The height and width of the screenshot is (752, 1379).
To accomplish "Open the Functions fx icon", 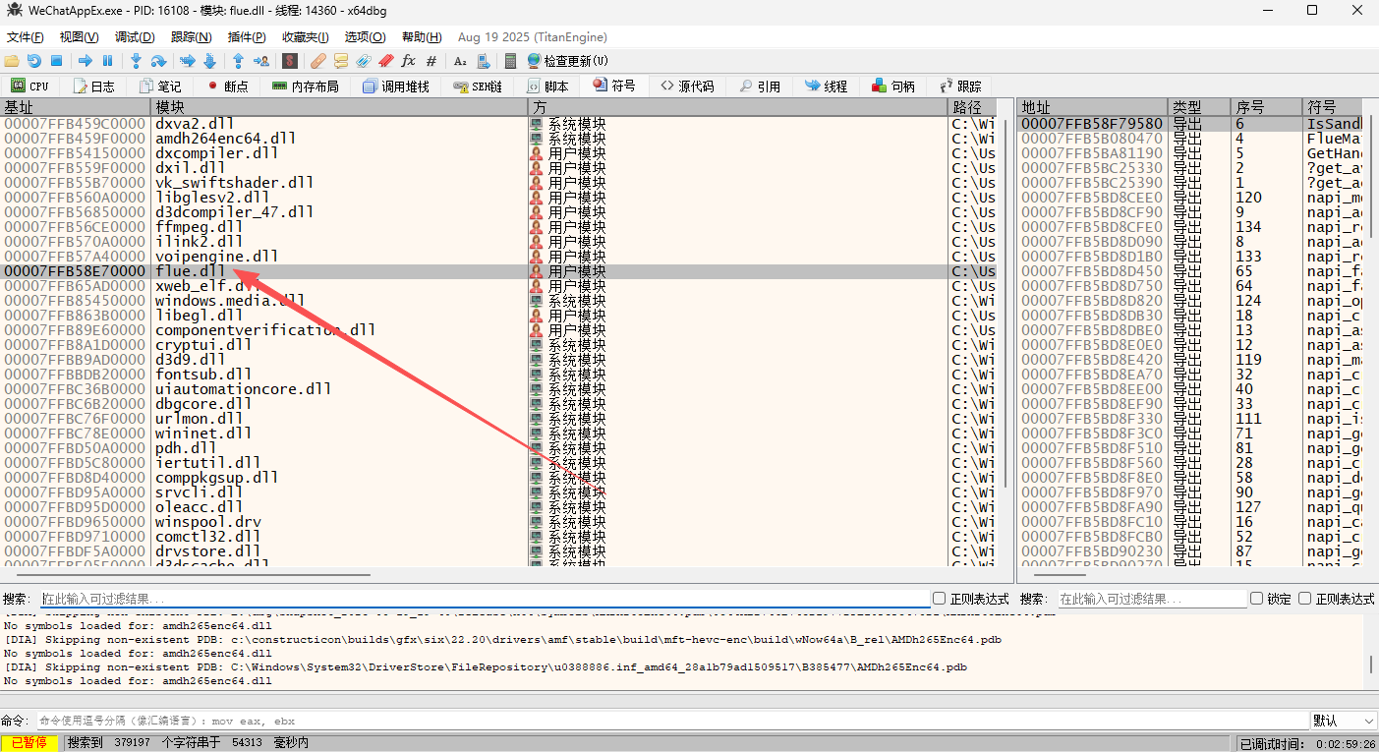I will pos(408,61).
